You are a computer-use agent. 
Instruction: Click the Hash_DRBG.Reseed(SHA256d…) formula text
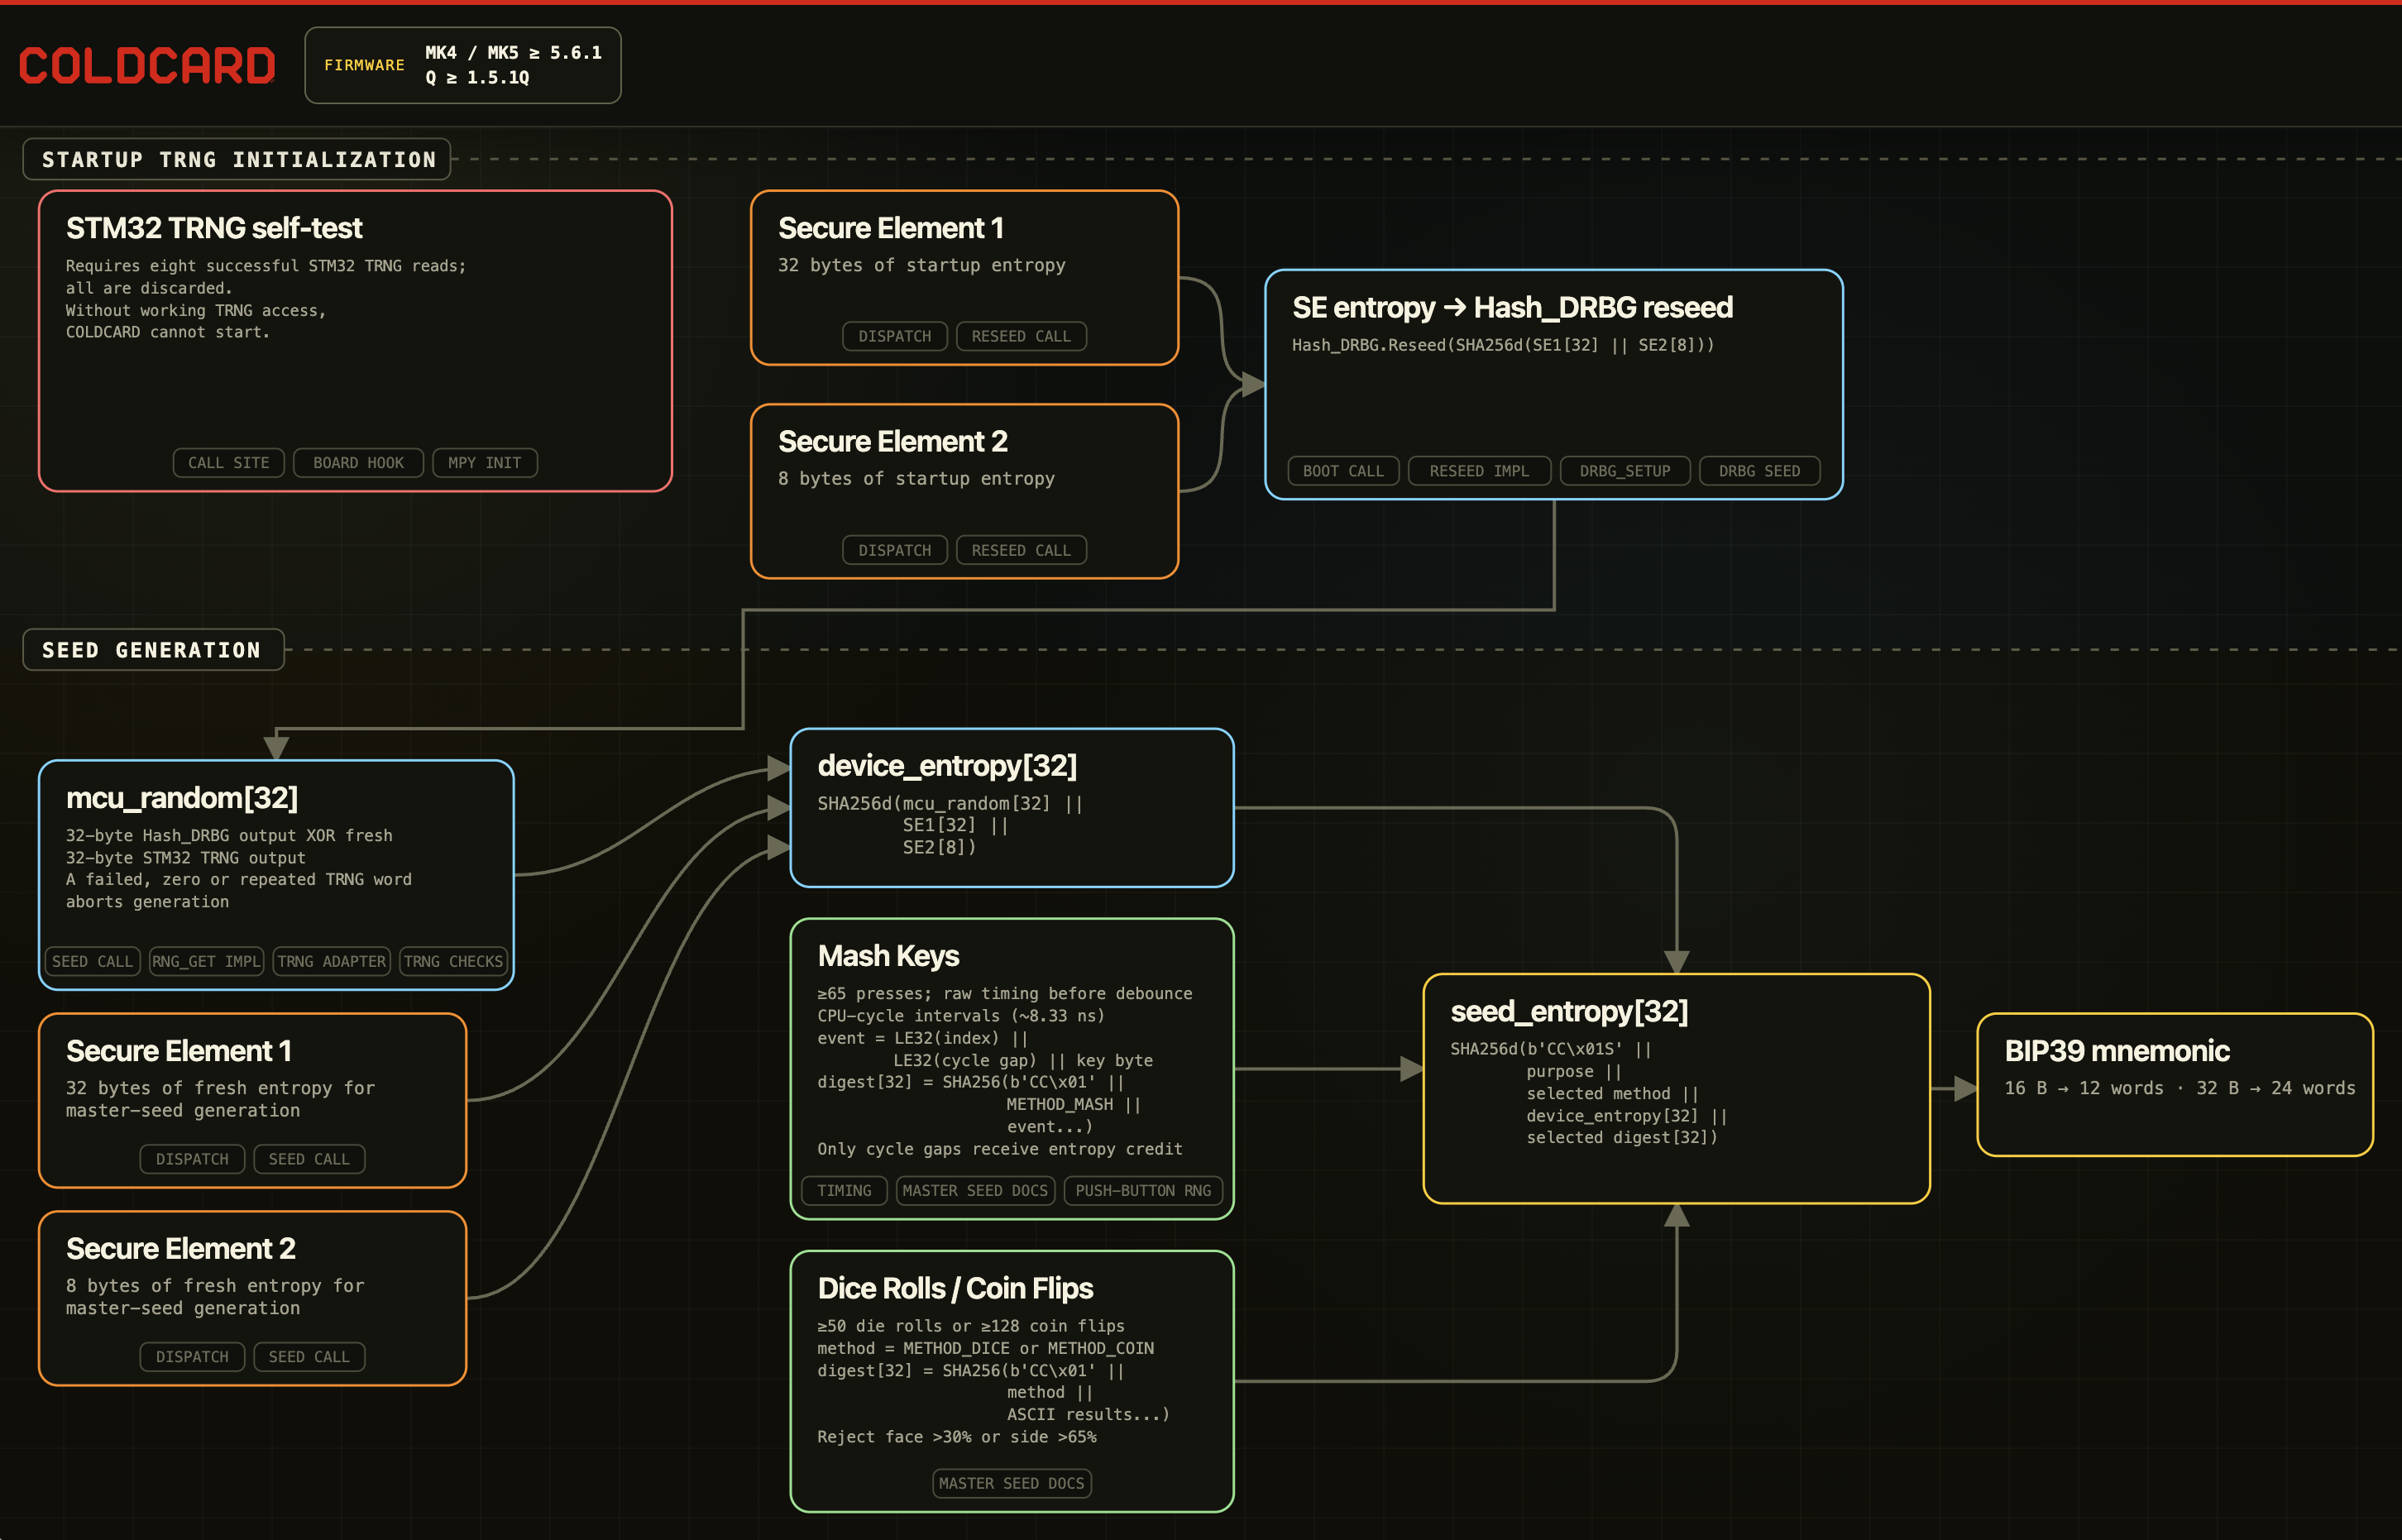tap(1503, 345)
